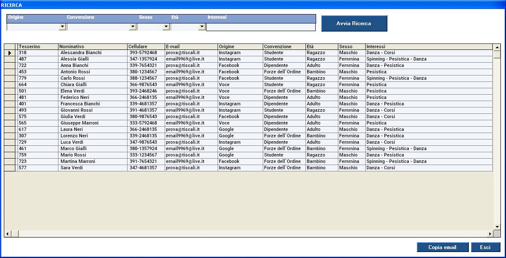Click the Copia email button
This screenshot has height=258, width=506.
pyautogui.click(x=442, y=247)
